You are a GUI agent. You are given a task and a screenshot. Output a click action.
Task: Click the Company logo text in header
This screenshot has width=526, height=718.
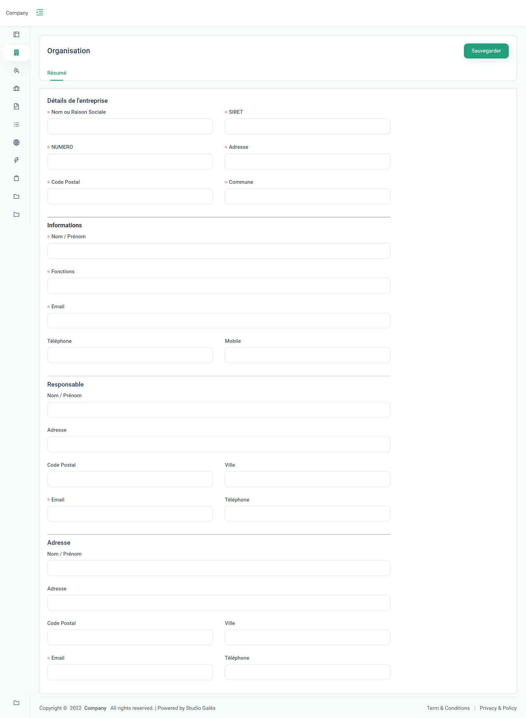pyautogui.click(x=17, y=13)
